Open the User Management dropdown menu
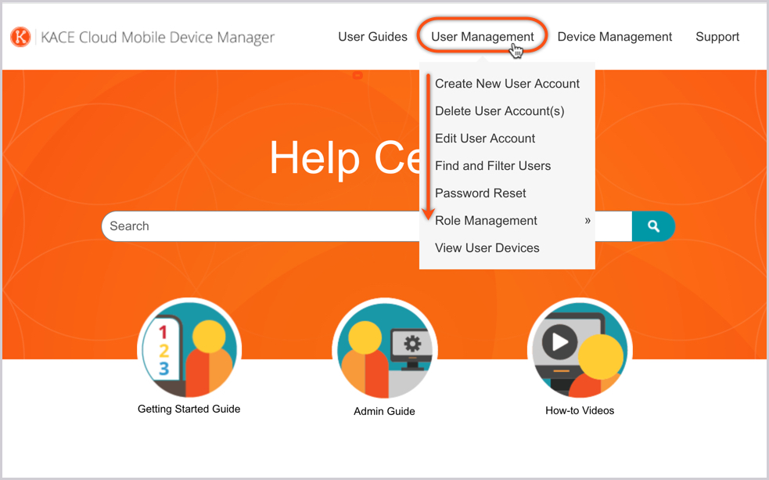 click(482, 37)
